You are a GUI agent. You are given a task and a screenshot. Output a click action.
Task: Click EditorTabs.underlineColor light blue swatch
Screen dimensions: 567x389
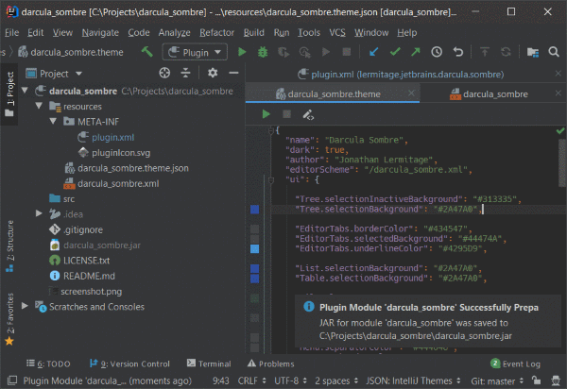click(x=254, y=248)
